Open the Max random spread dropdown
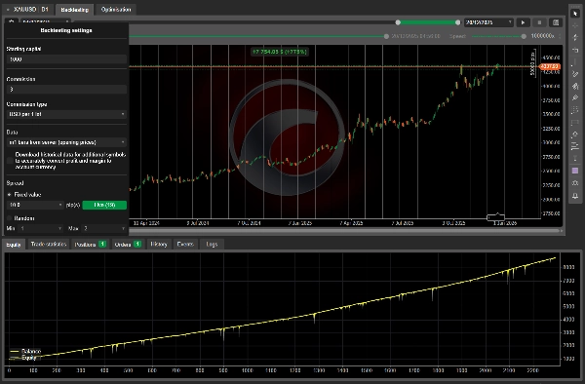The height and width of the screenshot is (384, 585). coord(103,228)
